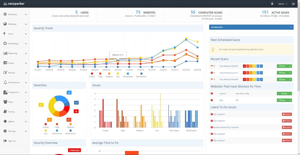Open the Scheduling sidebar menu
This screenshot has height=155, width=300.
tap(15, 43)
